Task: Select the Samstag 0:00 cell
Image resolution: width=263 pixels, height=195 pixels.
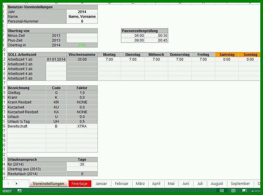Action: [x=227, y=59]
